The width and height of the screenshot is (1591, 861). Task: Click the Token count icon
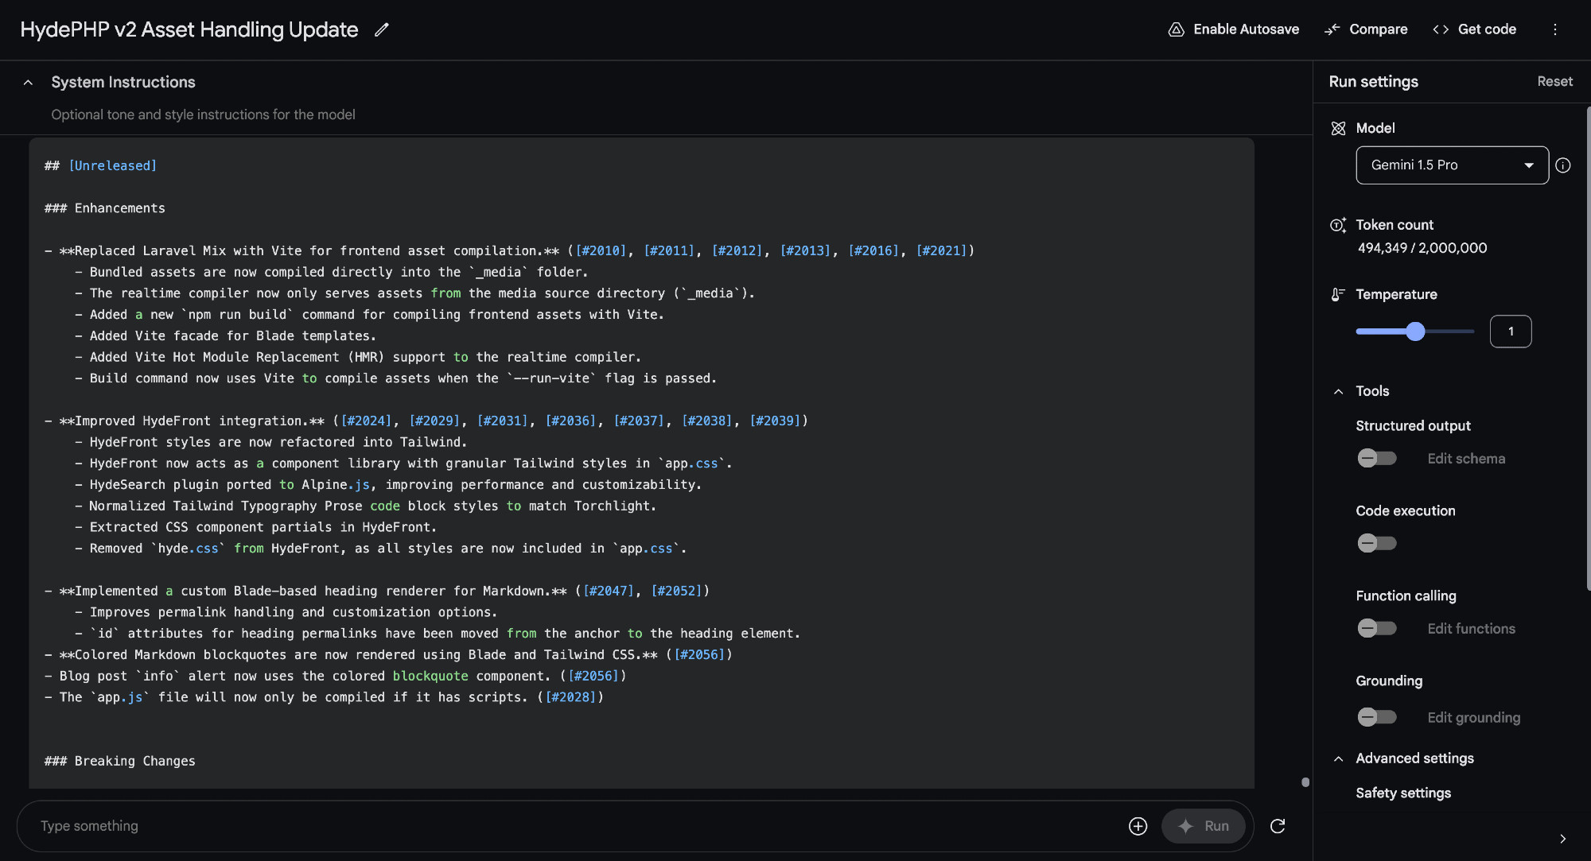(1338, 225)
